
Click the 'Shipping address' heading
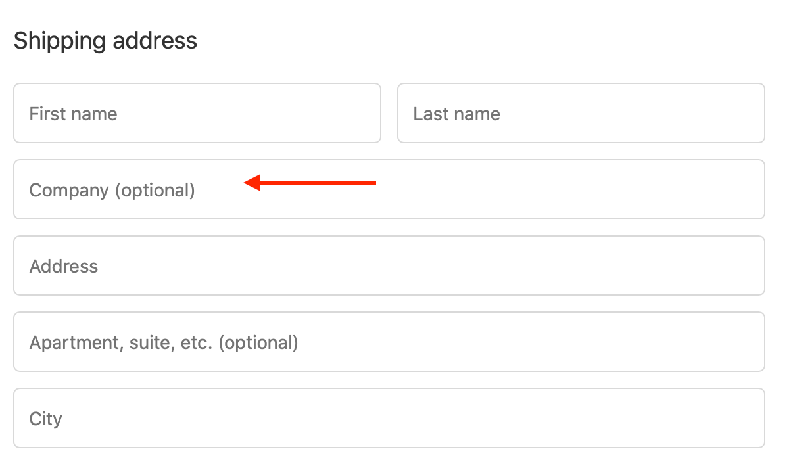point(105,41)
